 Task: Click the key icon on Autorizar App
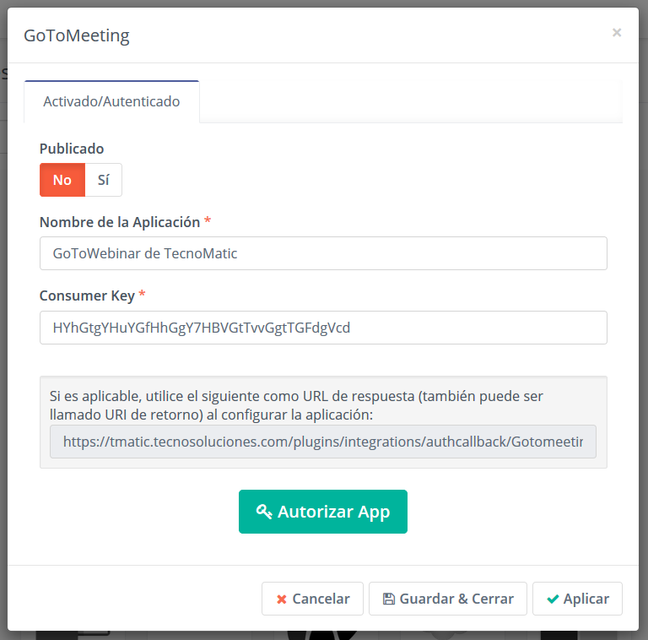[x=264, y=512]
